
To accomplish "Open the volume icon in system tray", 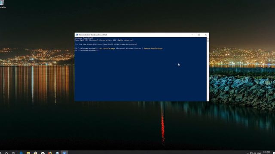I will tap(255, 153).
